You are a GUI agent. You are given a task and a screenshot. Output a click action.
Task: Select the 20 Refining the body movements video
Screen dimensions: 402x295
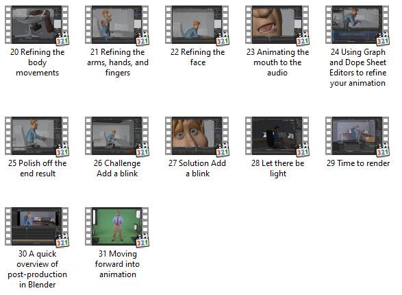(x=37, y=25)
